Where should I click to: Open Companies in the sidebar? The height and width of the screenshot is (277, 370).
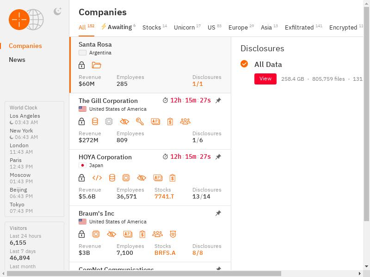[x=25, y=46]
